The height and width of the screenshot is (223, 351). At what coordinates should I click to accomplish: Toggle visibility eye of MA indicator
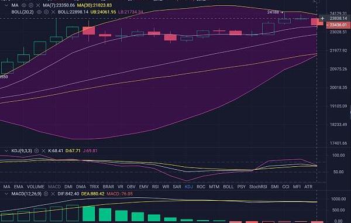24,5
